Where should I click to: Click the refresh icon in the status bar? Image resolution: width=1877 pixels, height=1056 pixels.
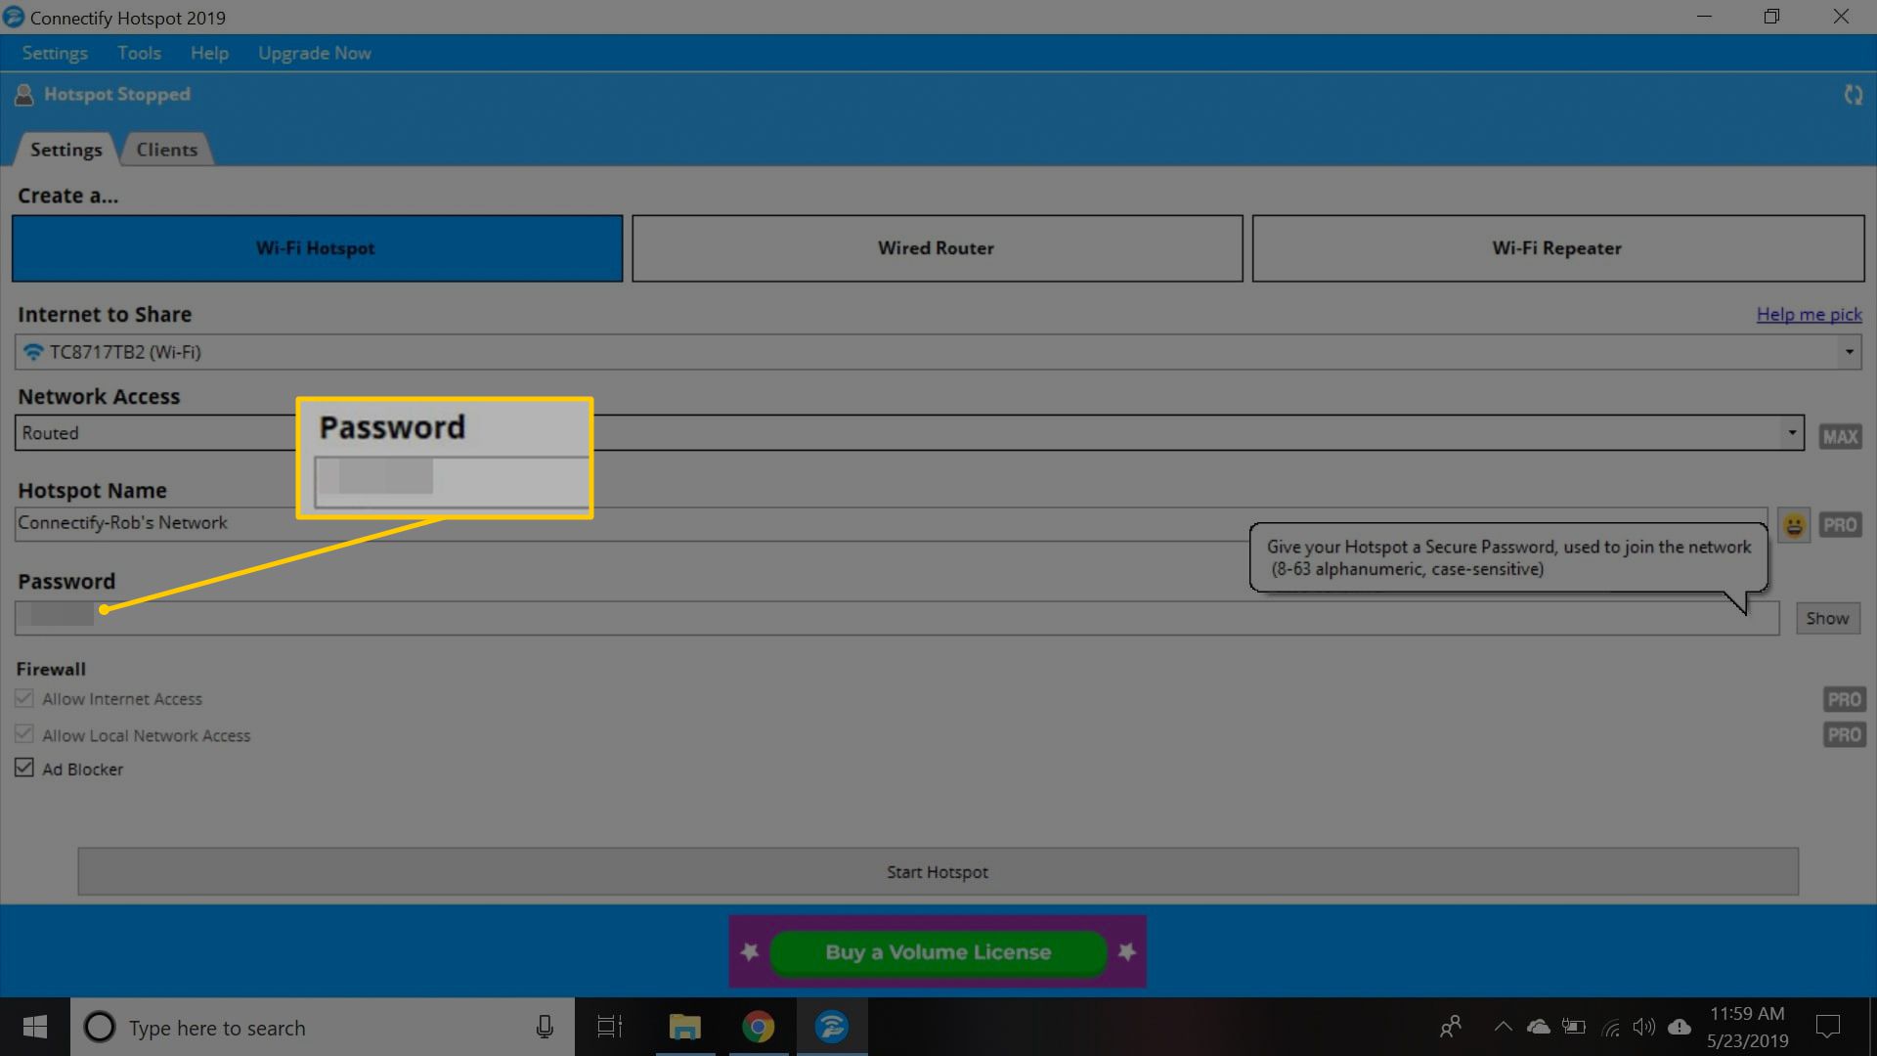pos(1853,95)
